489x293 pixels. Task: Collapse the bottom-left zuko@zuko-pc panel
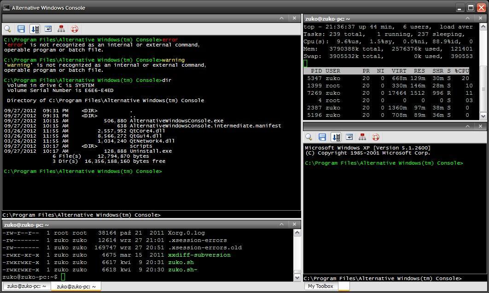click(282, 224)
